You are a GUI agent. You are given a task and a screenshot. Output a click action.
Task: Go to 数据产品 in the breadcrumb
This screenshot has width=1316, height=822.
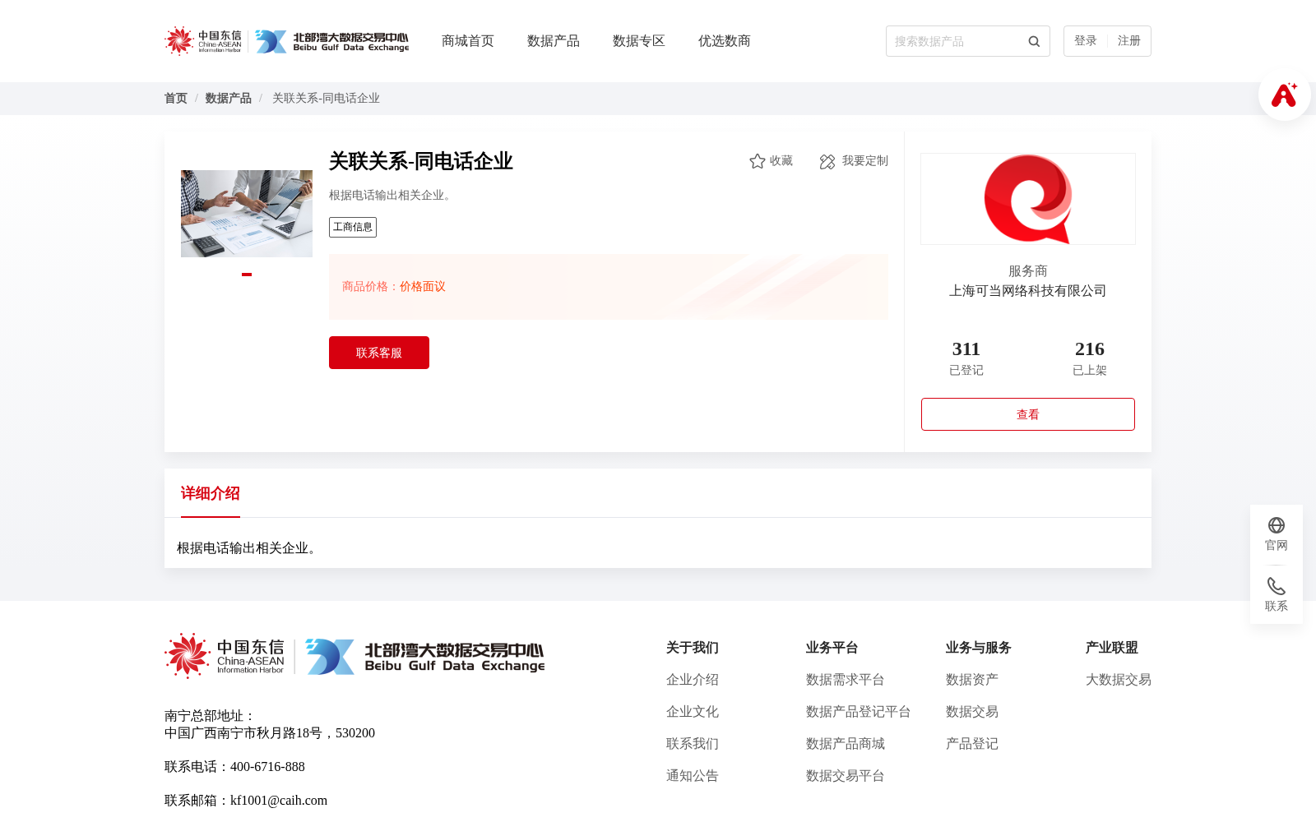[229, 99]
